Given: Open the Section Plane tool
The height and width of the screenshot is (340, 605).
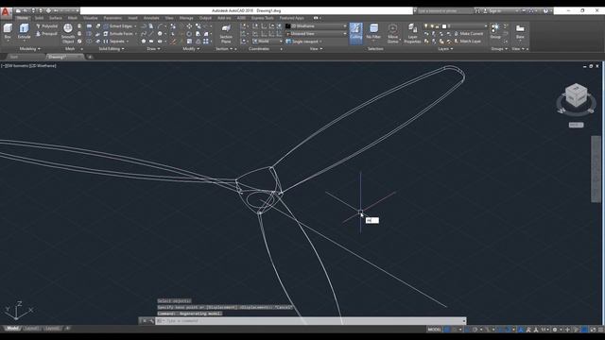Looking at the screenshot, I should pos(226,33).
